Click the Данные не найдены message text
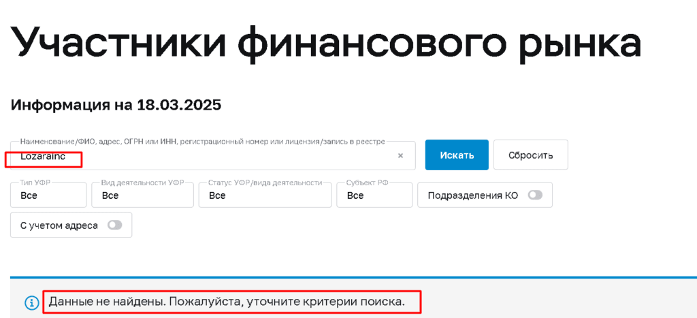 pyautogui.click(x=227, y=302)
